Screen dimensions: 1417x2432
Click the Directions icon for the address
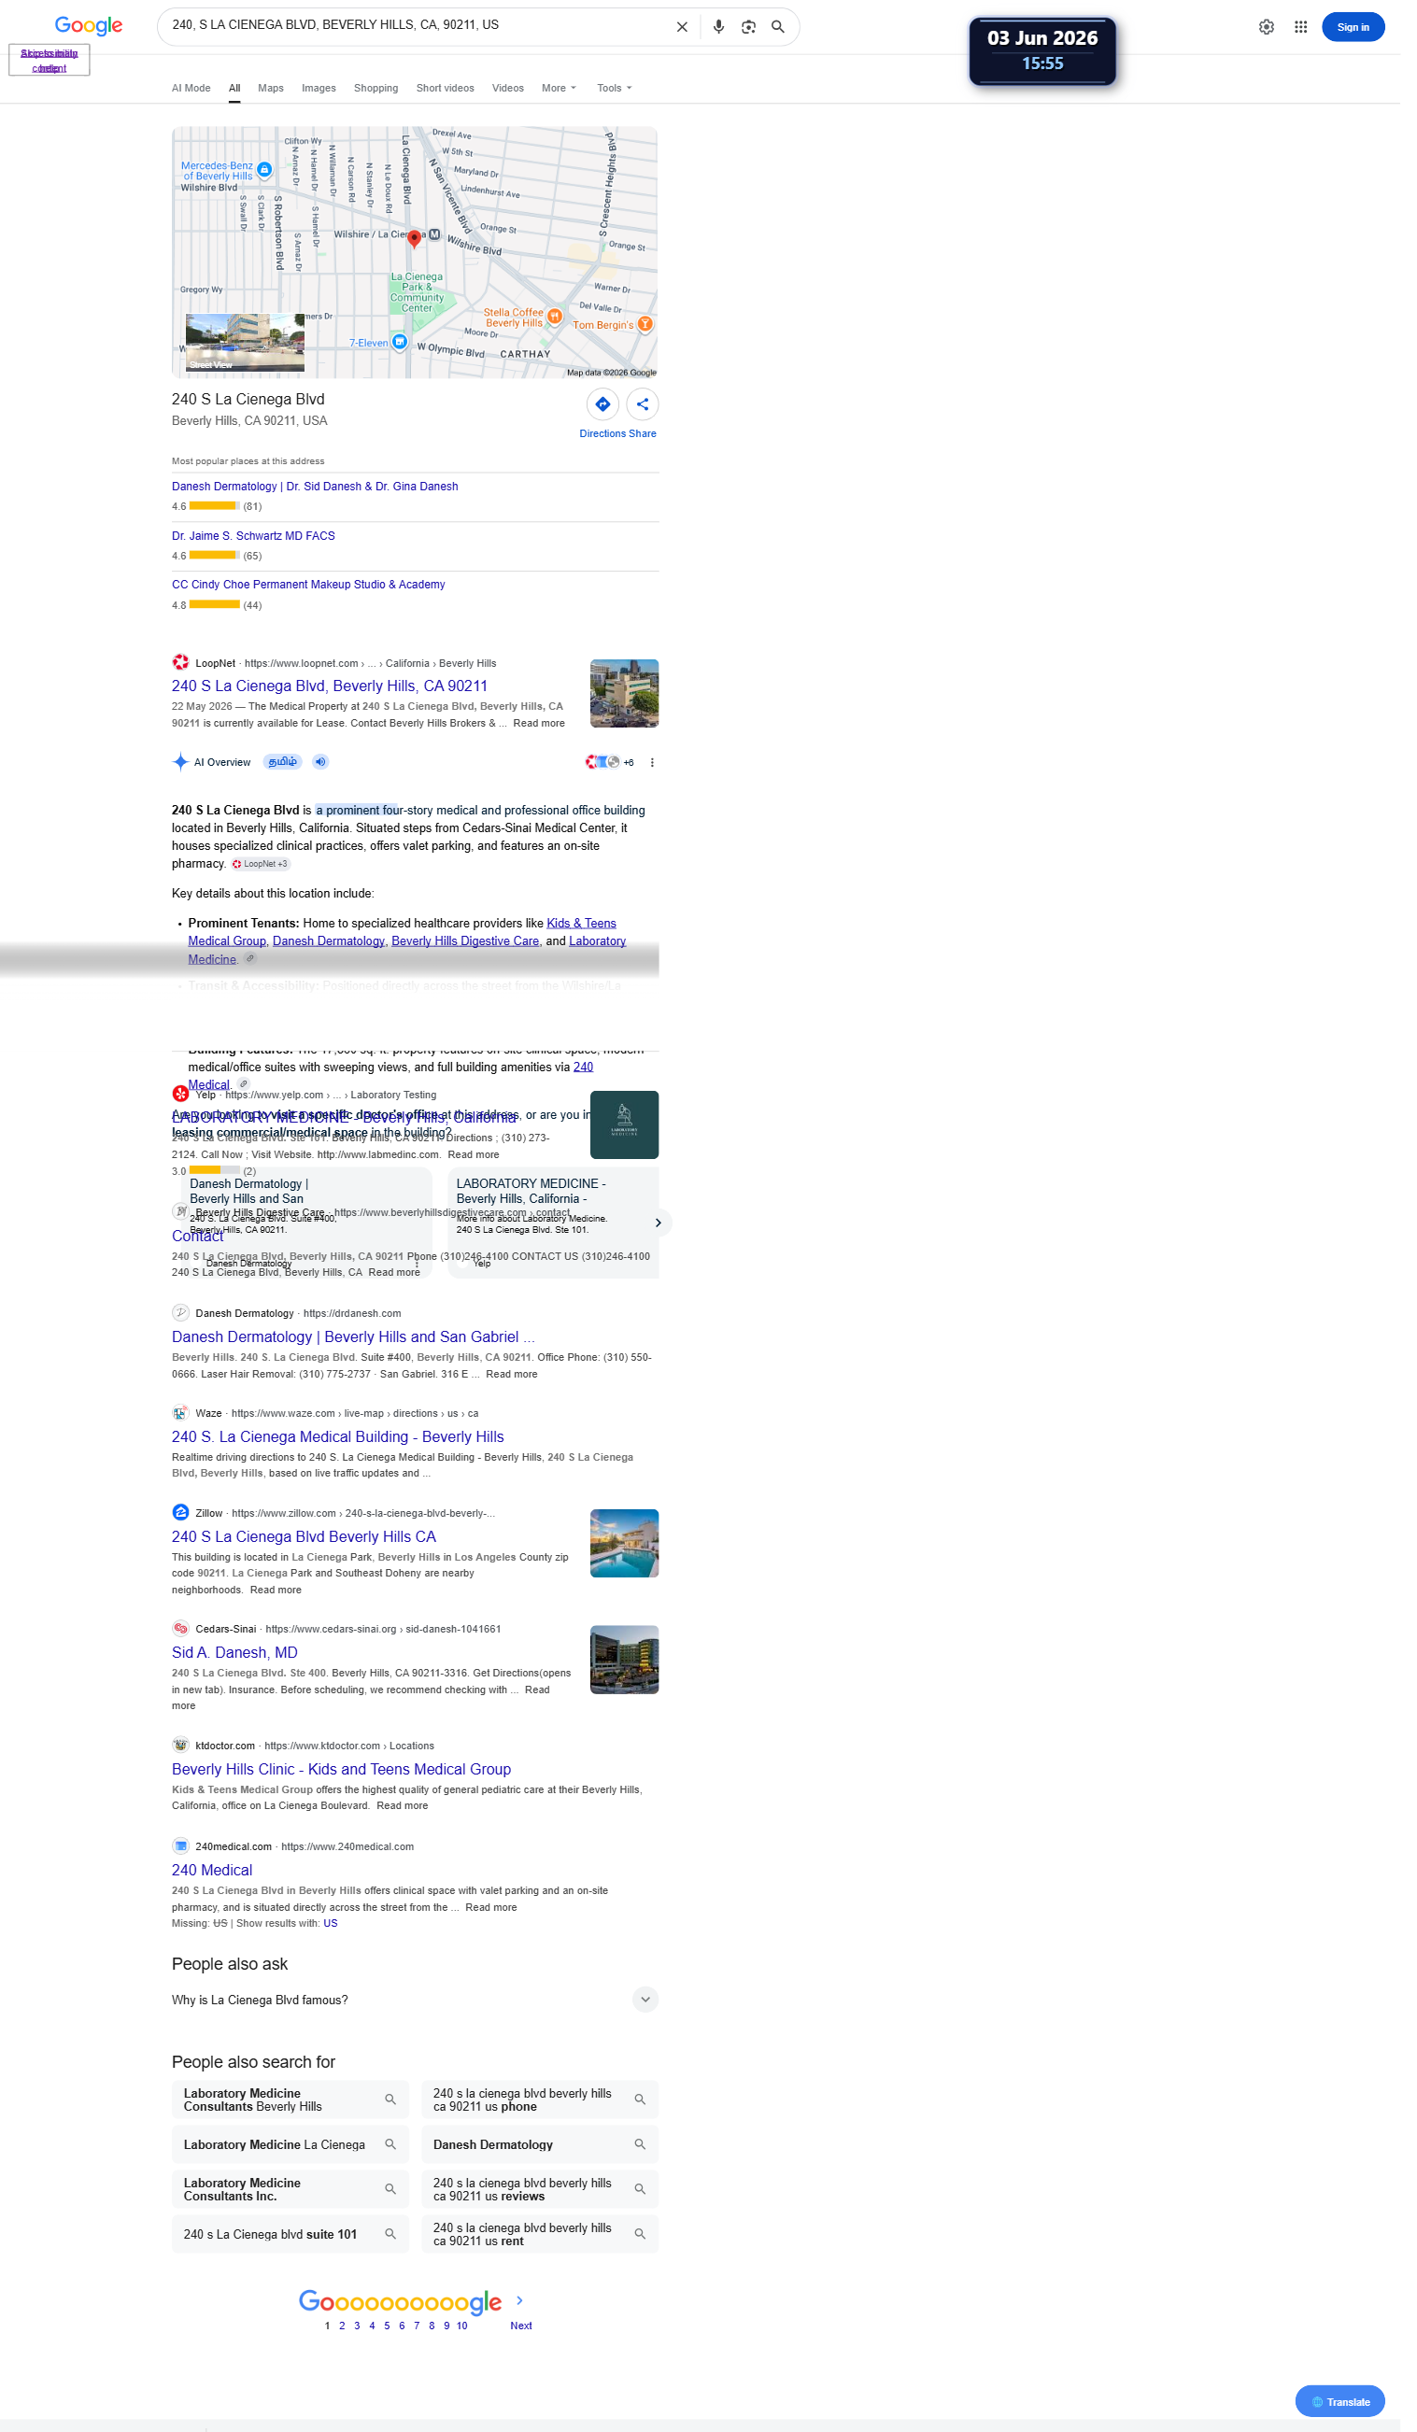click(x=602, y=404)
